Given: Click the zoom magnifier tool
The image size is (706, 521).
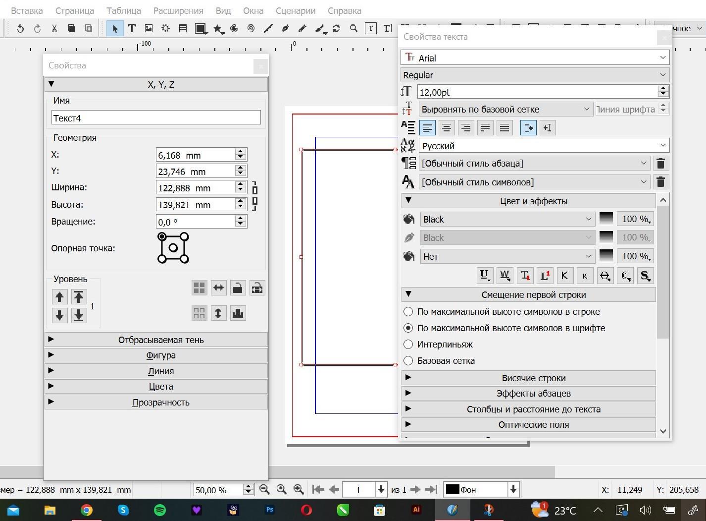Looking at the screenshot, I should [353, 28].
